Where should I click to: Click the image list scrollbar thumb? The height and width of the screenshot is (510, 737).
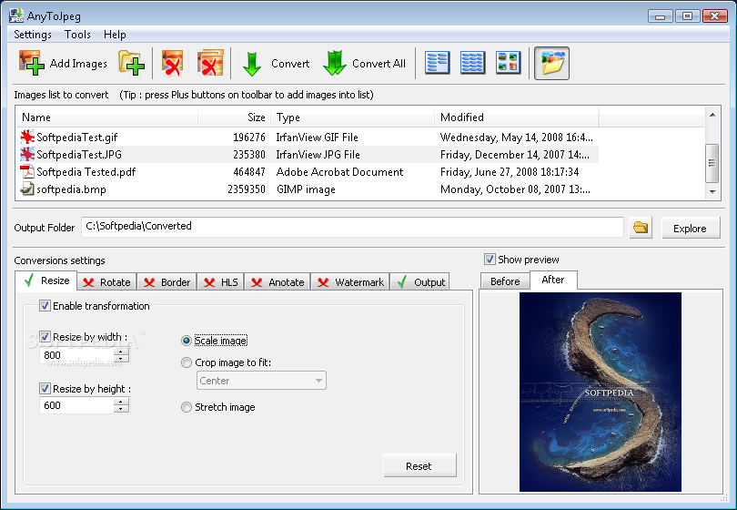click(x=712, y=163)
